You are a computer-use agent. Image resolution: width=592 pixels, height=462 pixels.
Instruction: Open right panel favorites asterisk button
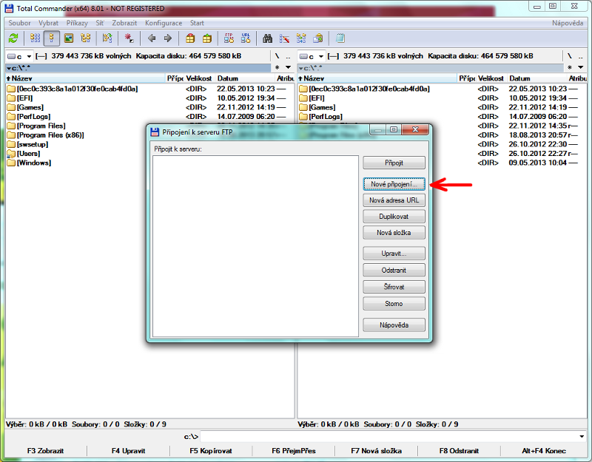pyautogui.click(x=570, y=68)
